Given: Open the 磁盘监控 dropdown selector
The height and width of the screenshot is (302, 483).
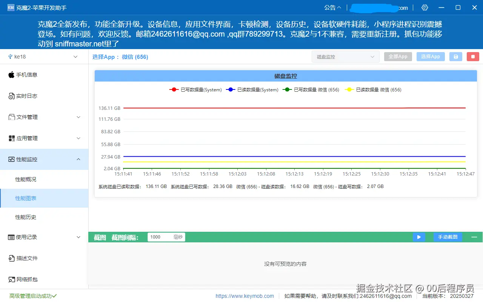Looking at the screenshot, I should (x=345, y=56).
